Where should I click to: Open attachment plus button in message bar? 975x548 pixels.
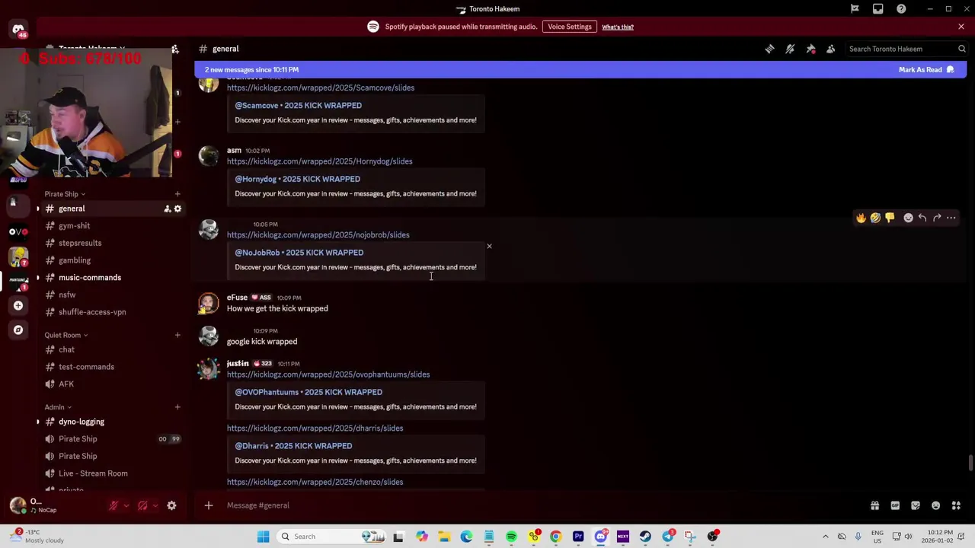pos(208,505)
